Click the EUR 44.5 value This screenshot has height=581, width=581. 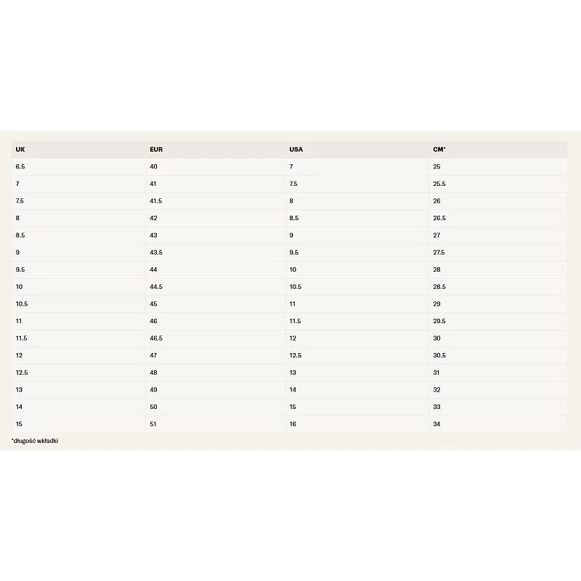point(155,287)
